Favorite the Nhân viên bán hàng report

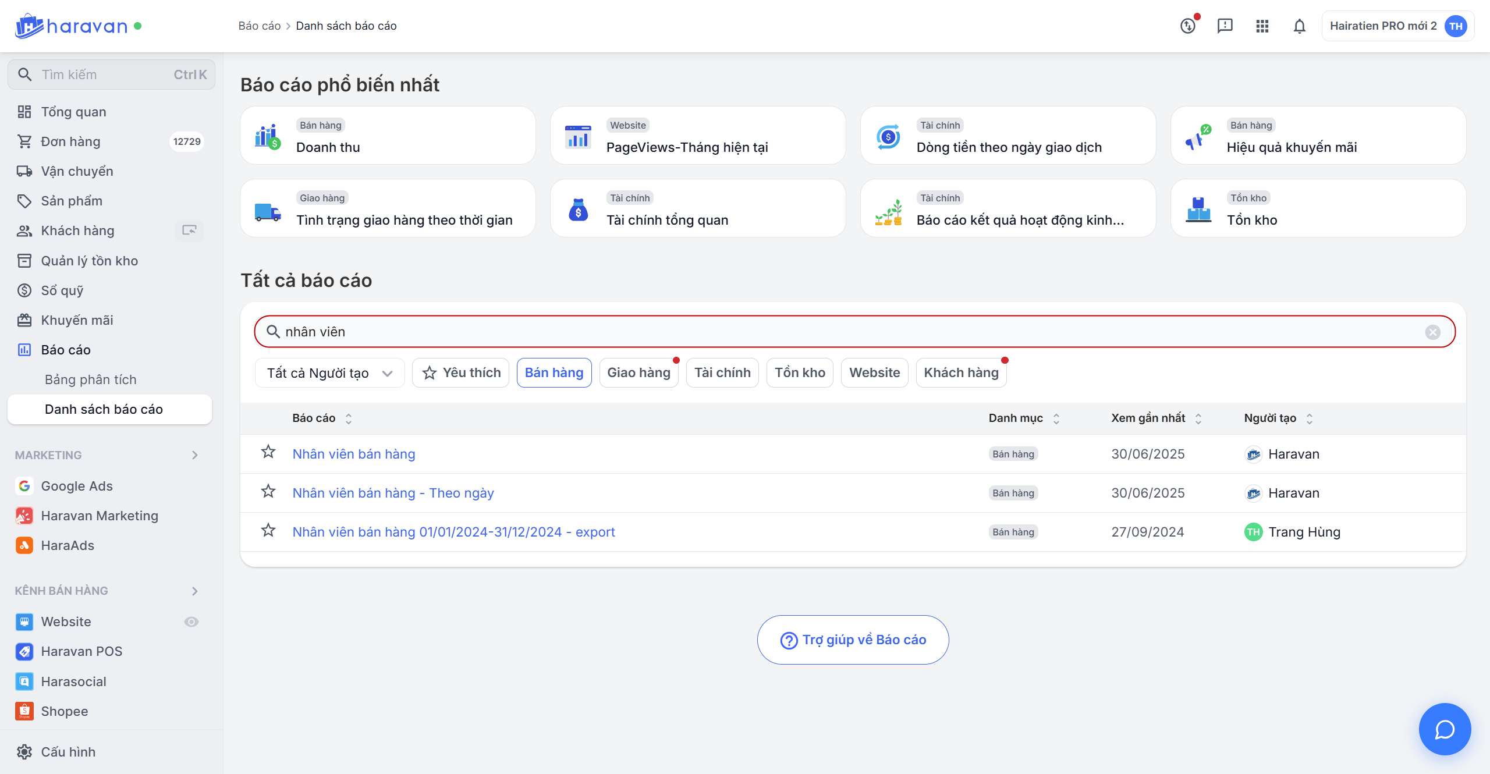tap(268, 452)
